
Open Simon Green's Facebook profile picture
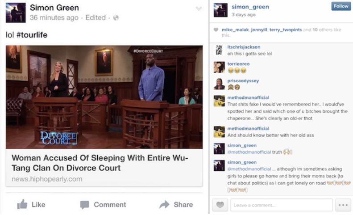[16, 13]
